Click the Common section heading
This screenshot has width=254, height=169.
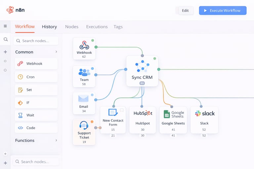(x=24, y=52)
